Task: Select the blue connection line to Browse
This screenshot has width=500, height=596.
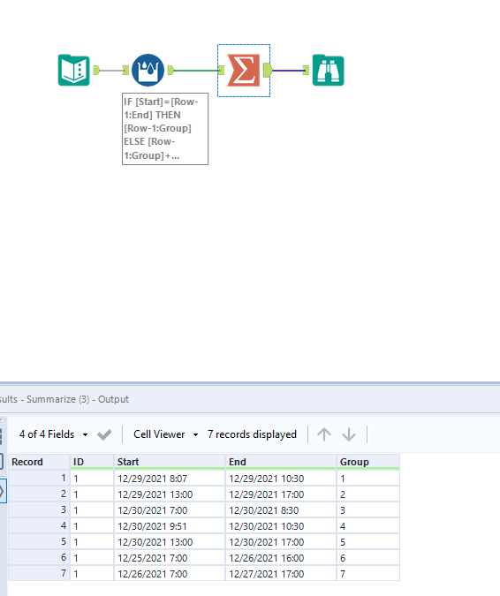Action: pyautogui.click(x=287, y=71)
